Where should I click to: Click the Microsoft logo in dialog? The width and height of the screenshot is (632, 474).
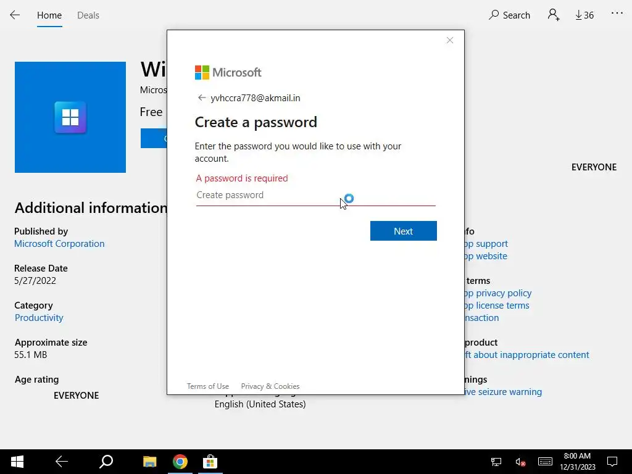point(228,73)
